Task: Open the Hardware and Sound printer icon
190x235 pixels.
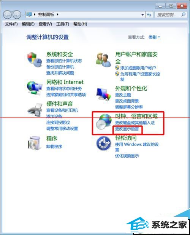Action: coord(35,110)
